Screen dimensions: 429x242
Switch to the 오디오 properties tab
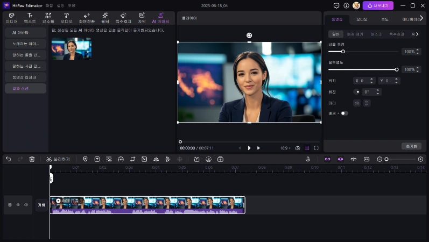[x=362, y=19]
